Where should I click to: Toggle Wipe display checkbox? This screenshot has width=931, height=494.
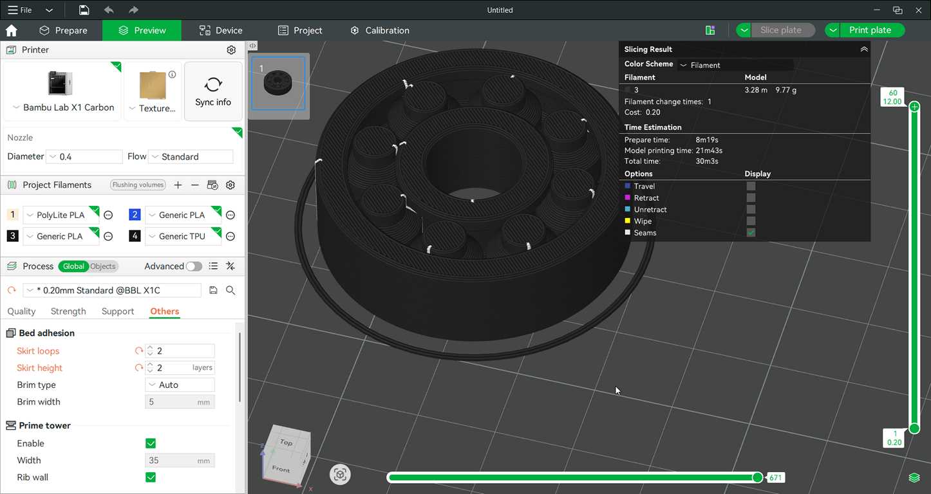(x=751, y=221)
